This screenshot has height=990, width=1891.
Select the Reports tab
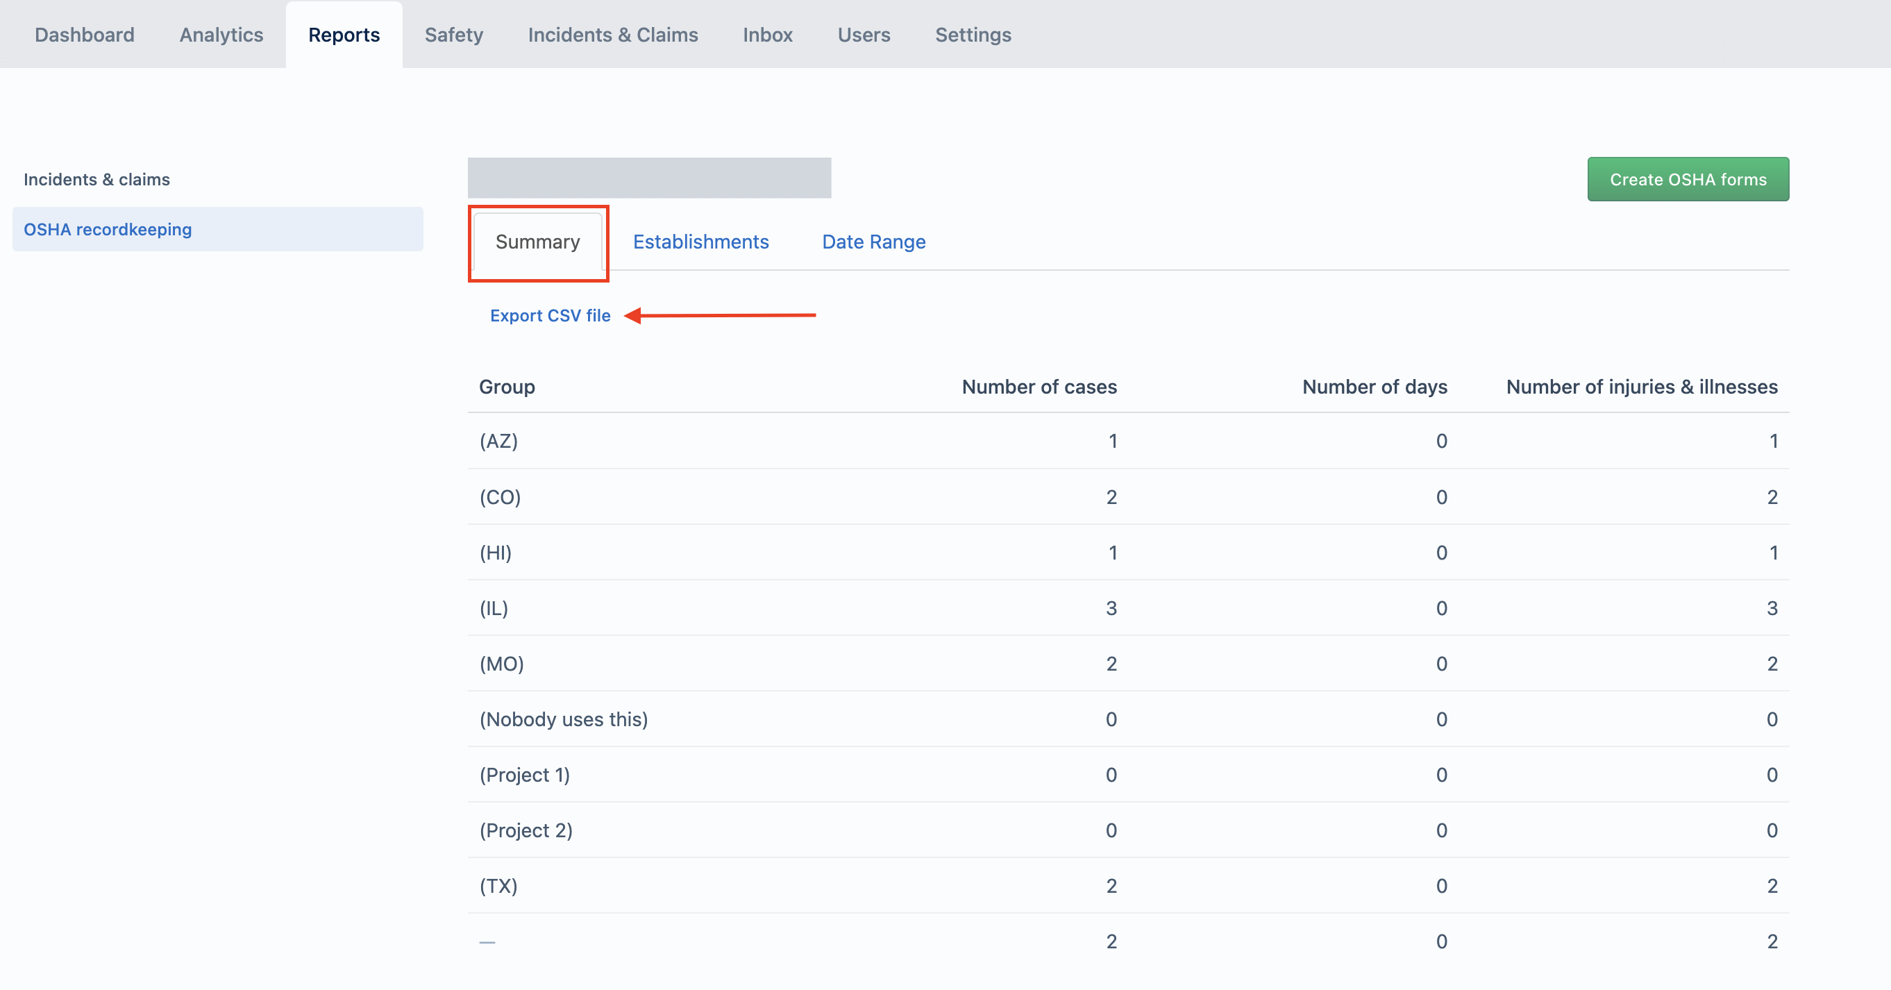click(344, 35)
